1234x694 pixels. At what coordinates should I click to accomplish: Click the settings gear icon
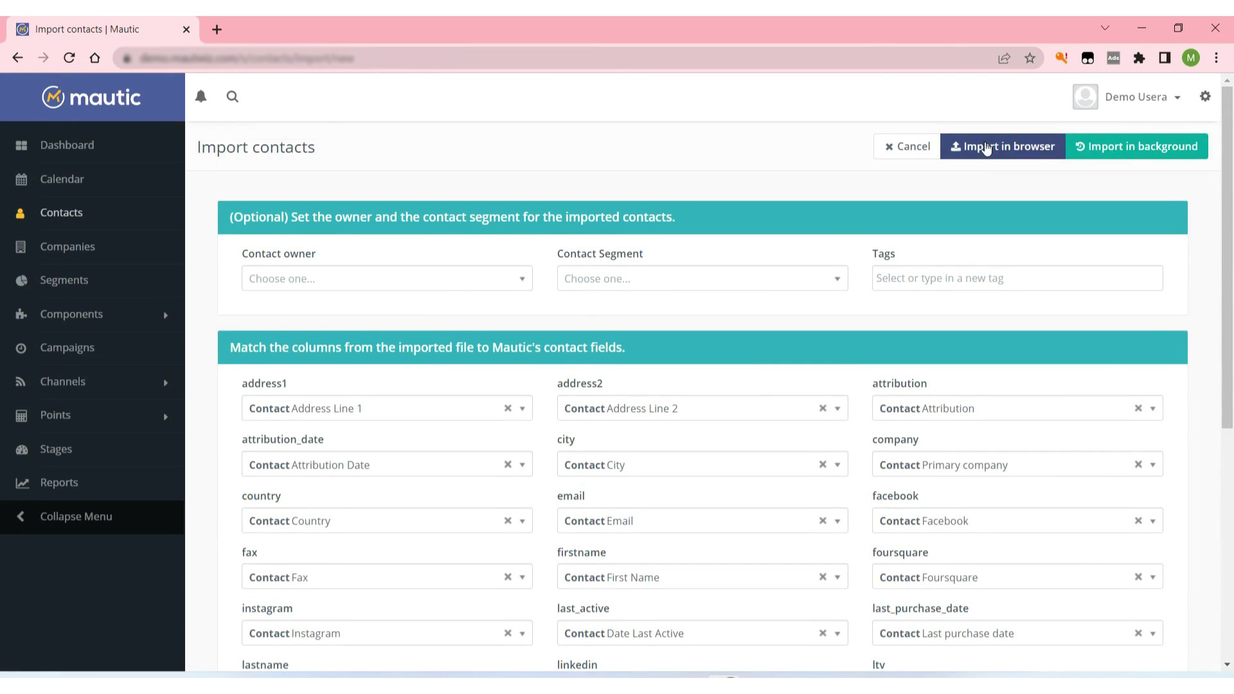pos(1205,96)
